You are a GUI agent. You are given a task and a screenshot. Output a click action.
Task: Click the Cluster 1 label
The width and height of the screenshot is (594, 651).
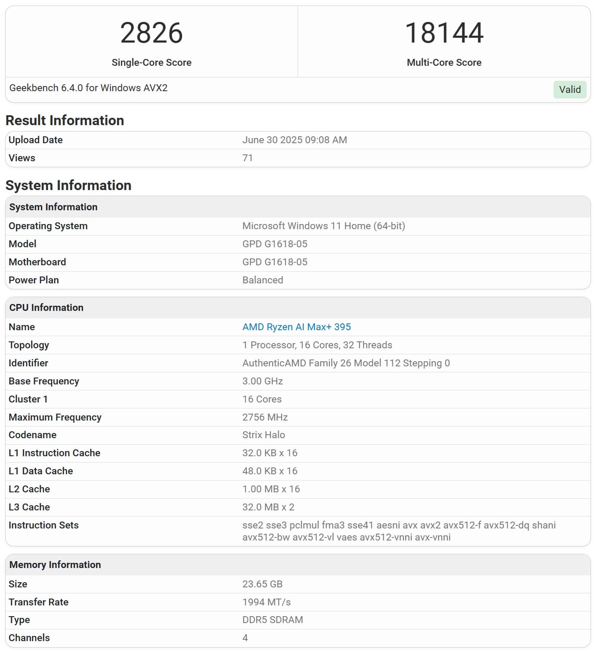click(x=28, y=399)
